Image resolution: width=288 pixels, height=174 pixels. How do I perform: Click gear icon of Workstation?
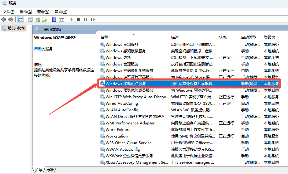(102, 136)
